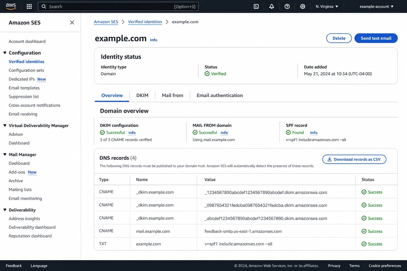Open Archive in sidebar

pyautogui.click(x=16, y=181)
